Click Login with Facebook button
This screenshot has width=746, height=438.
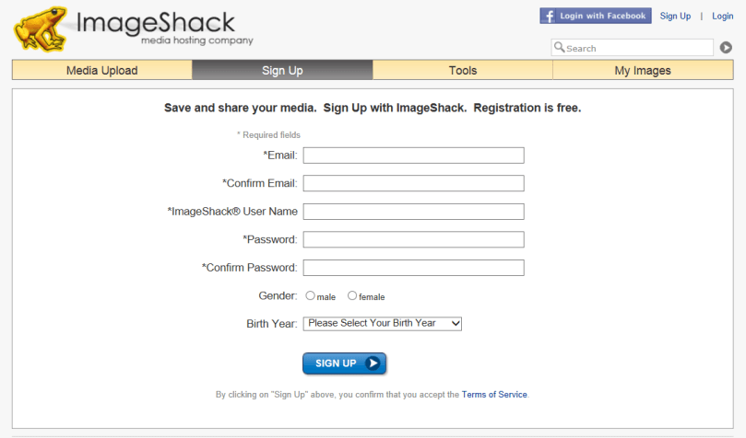click(596, 16)
